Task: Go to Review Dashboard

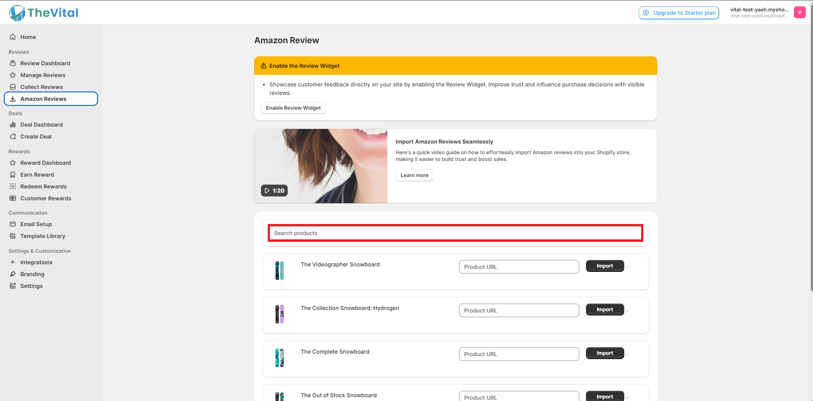Action: click(51, 63)
